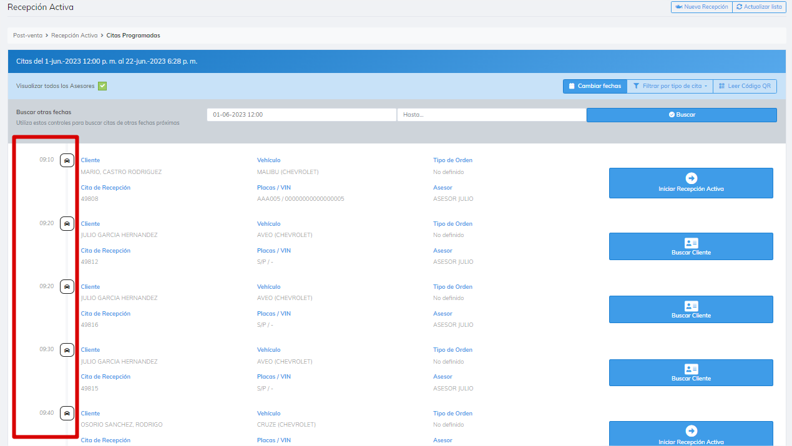Open Post-venta breadcrumb link
The image size is (792, 446).
[x=27, y=36]
